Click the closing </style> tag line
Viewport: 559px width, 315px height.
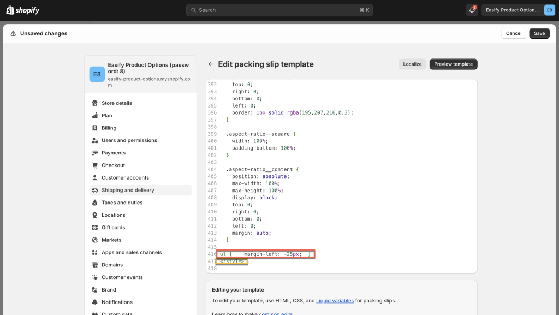(232, 261)
